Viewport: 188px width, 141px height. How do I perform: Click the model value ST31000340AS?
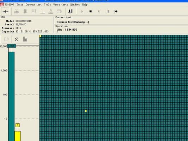tap(24, 21)
